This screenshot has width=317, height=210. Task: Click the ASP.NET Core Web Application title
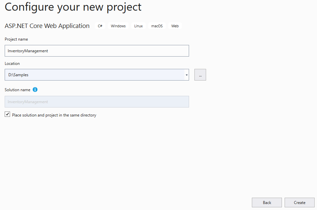pos(47,26)
